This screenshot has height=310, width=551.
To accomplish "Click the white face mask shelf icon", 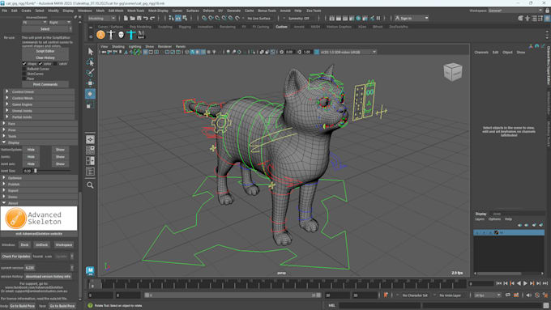I will [122, 35].
